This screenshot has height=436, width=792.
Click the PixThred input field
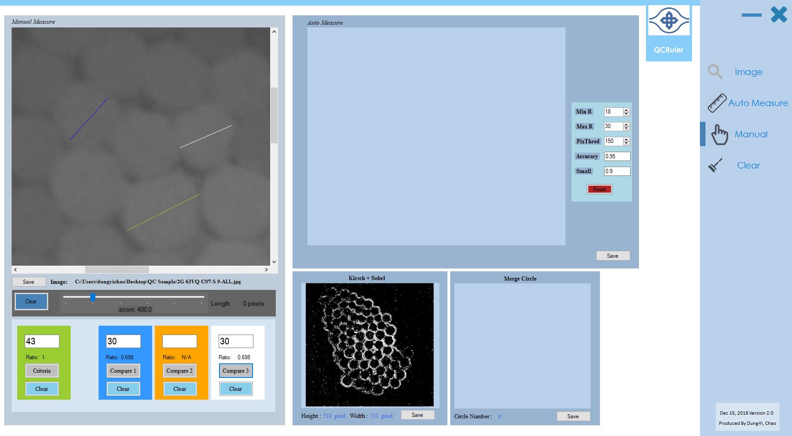coord(613,141)
